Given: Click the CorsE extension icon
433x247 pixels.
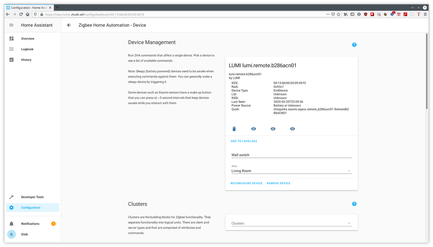Looking at the screenshot, I should (399, 15).
